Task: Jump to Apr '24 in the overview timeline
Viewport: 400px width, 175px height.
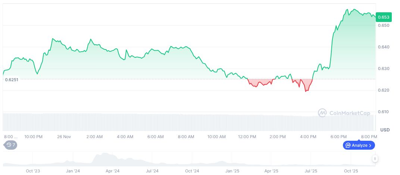Action: point(112,171)
